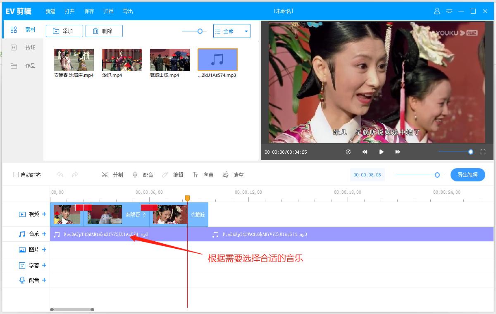The width and height of the screenshot is (496, 314).
Task: Click the 视频 track icon
Action: click(22, 214)
